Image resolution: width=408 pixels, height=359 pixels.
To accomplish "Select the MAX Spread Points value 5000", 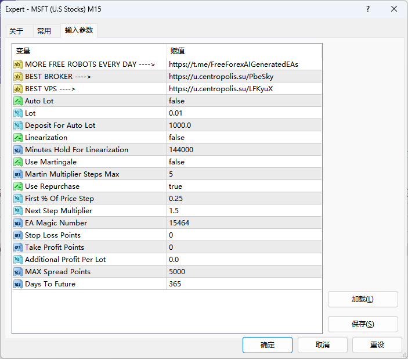I will coord(244,272).
